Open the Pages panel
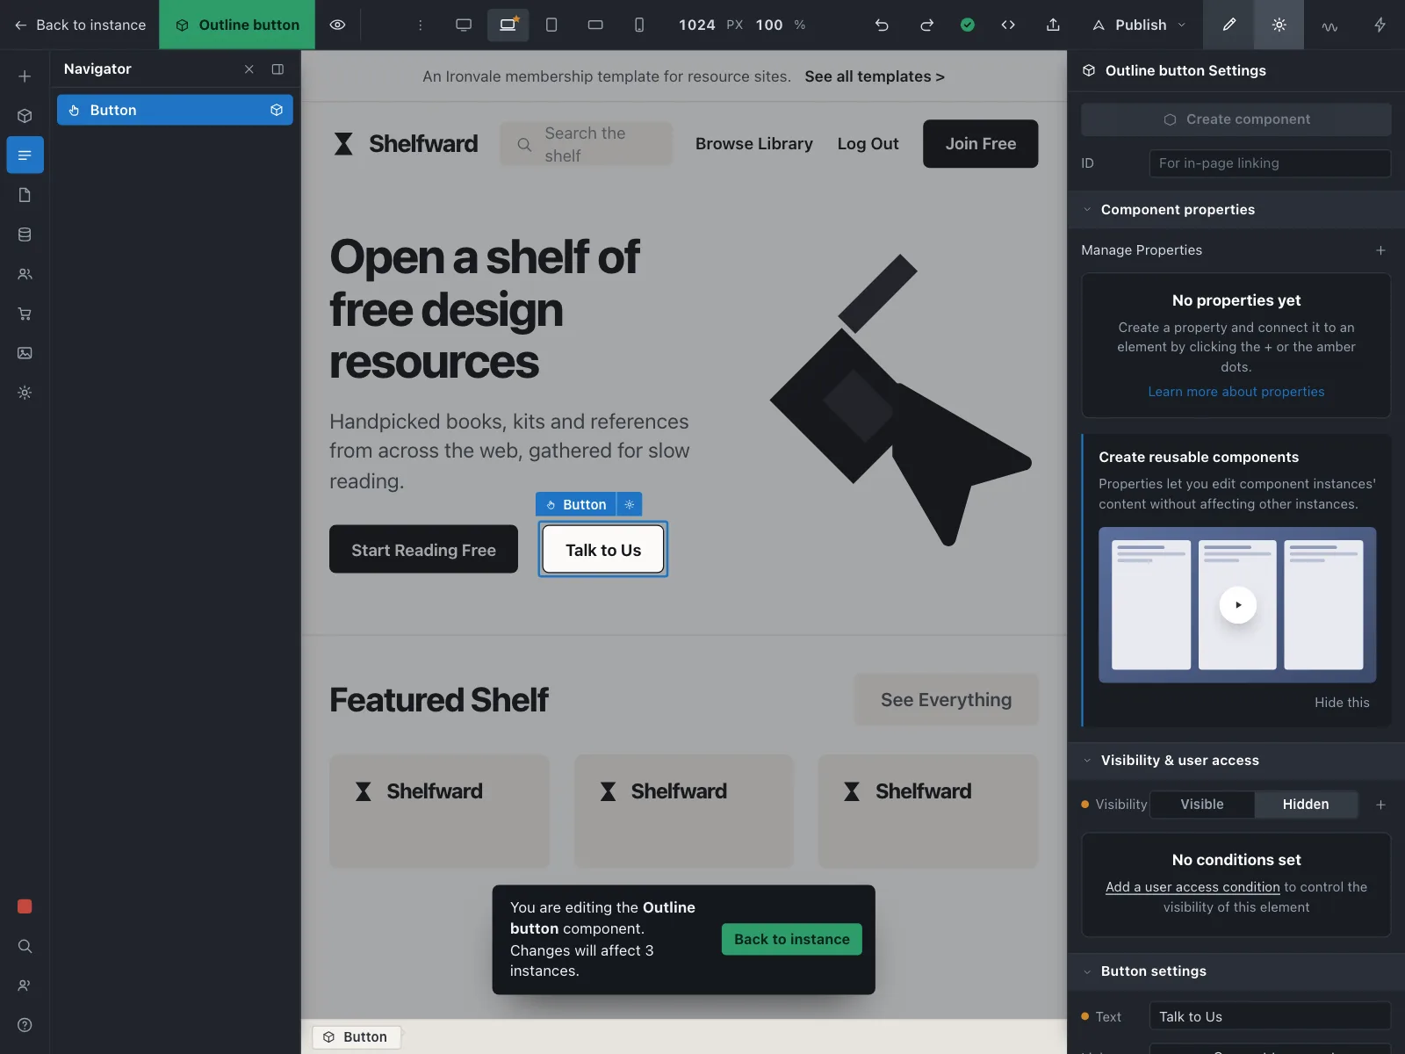Image resolution: width=1405 pixels, height=1054 pixels. point(25,195)
